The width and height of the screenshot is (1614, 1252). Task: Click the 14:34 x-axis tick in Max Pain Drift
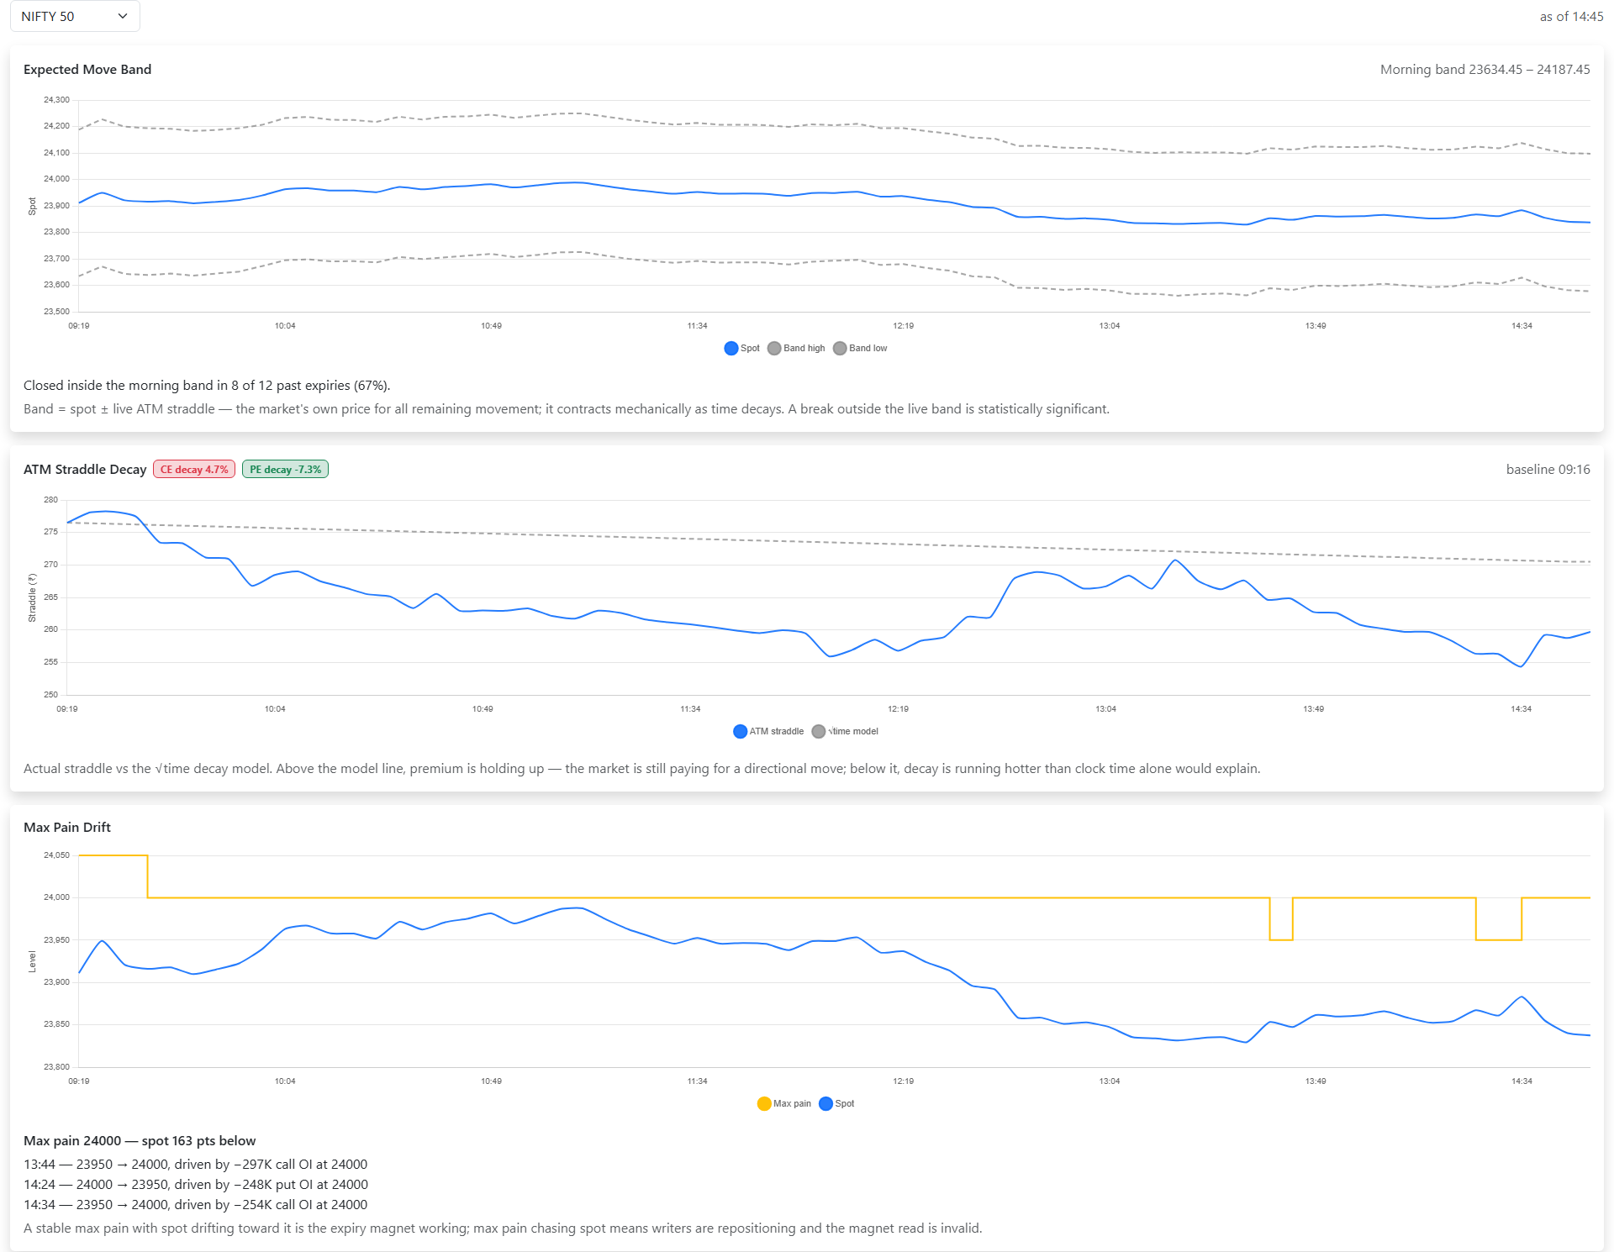pos(1522,1081)
